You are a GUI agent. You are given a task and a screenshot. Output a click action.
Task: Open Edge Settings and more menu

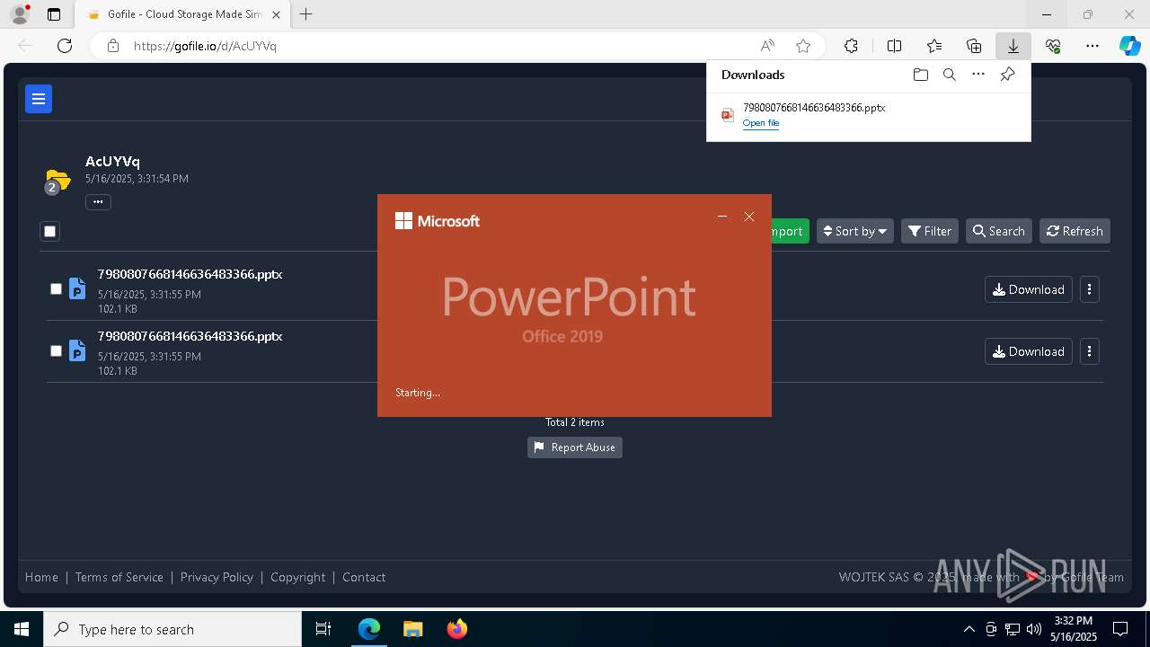(x=1092, y=46)
